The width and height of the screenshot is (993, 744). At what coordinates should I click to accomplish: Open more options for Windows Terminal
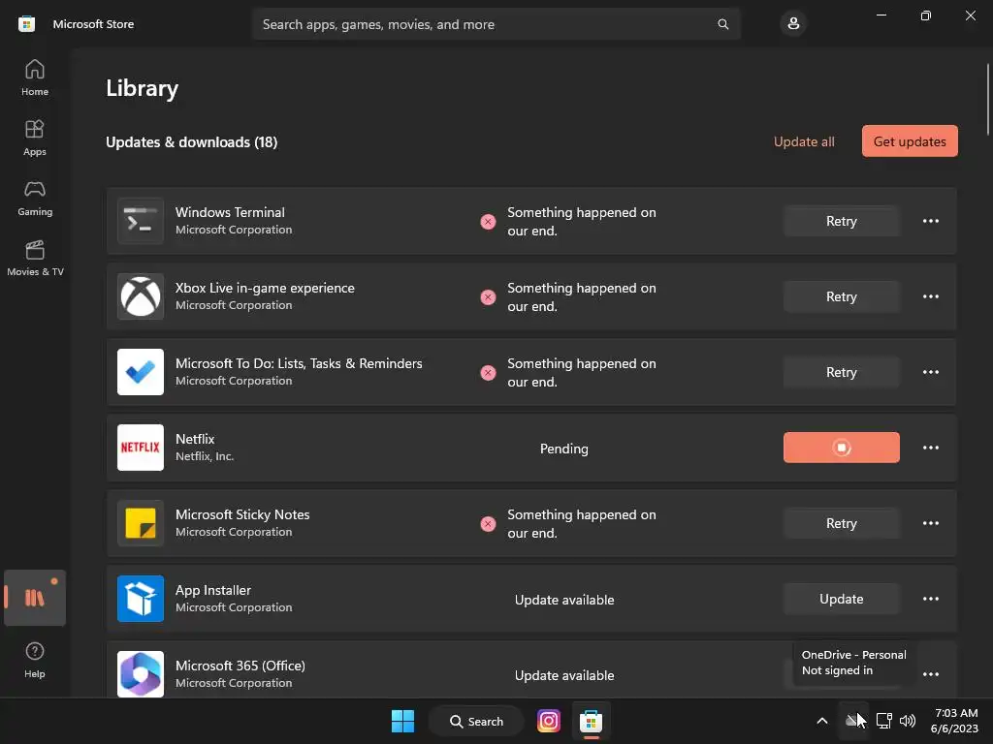(930, 221)
